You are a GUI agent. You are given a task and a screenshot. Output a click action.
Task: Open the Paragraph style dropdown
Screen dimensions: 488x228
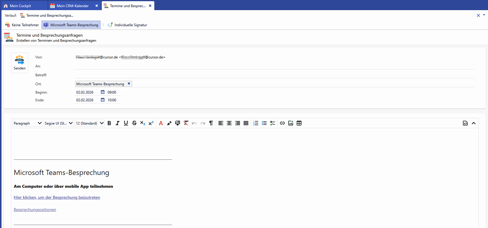[x=27, y=123]
